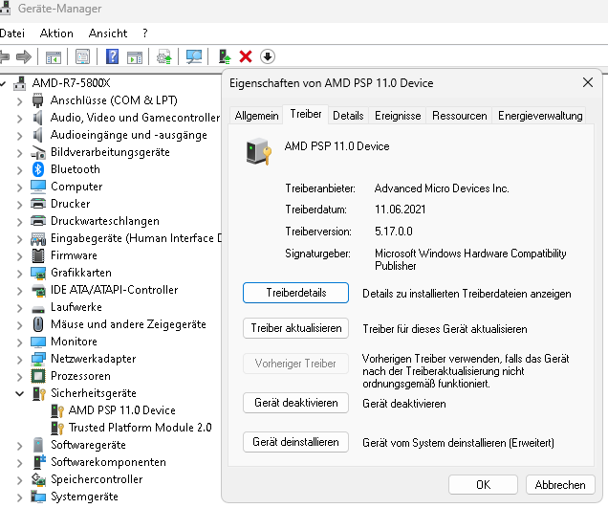Click the Firmware chip icon

click(x=38, y=255)
